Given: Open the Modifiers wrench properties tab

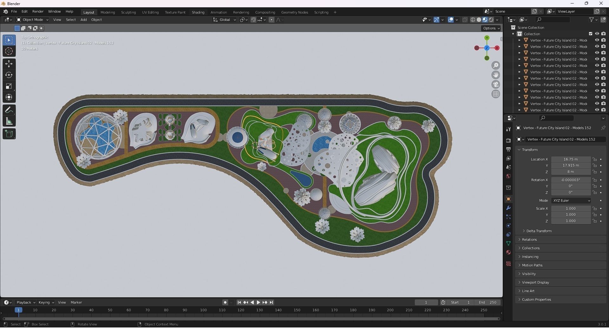Looking at the screenshot, I should click(x=508, y=208).
